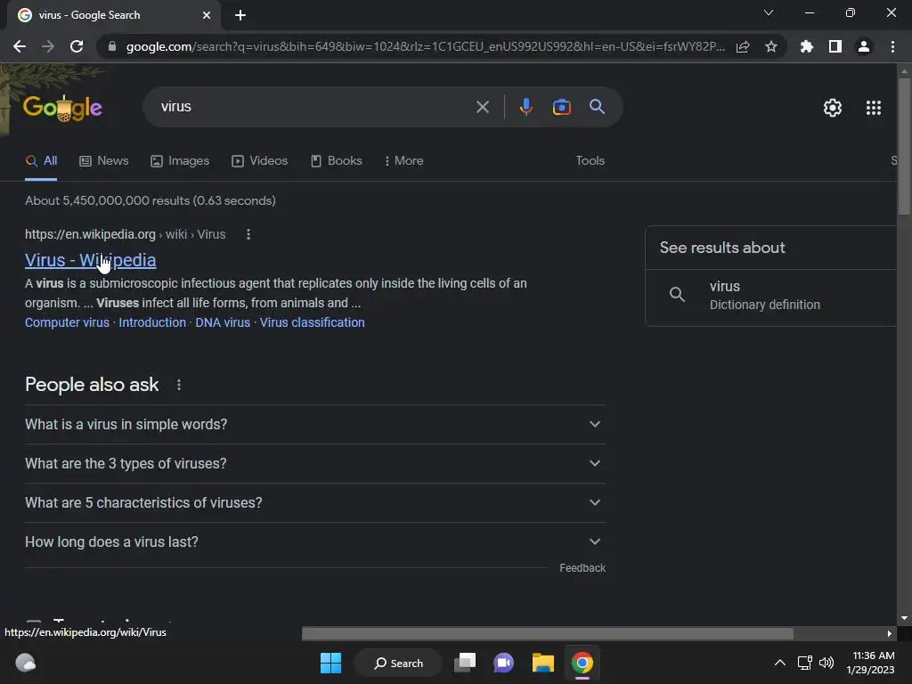Expand What are the 3 types of viruses
This screenshot has height=684, width=912.
coord(315,463)
